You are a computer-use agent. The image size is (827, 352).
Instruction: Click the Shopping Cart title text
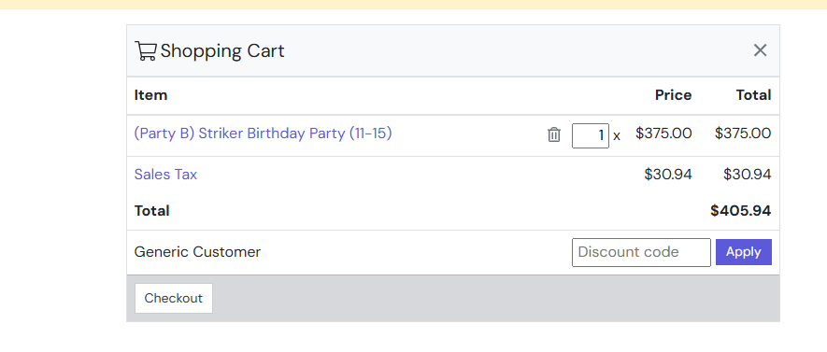222,51
